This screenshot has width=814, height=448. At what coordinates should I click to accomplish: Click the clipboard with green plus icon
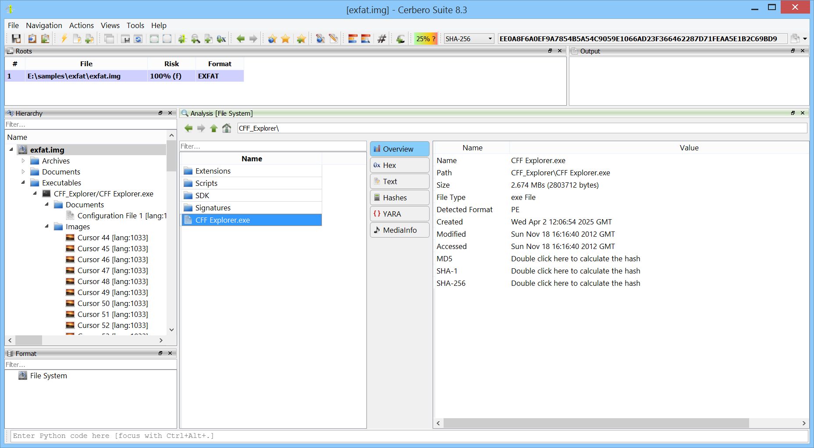[45, 39]
